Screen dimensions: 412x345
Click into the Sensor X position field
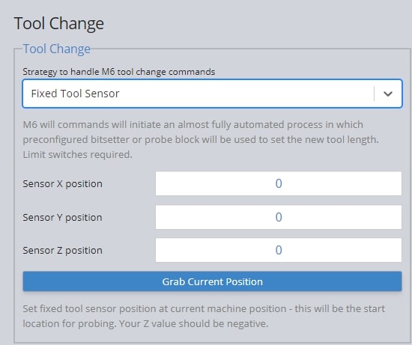pos(279,183)
